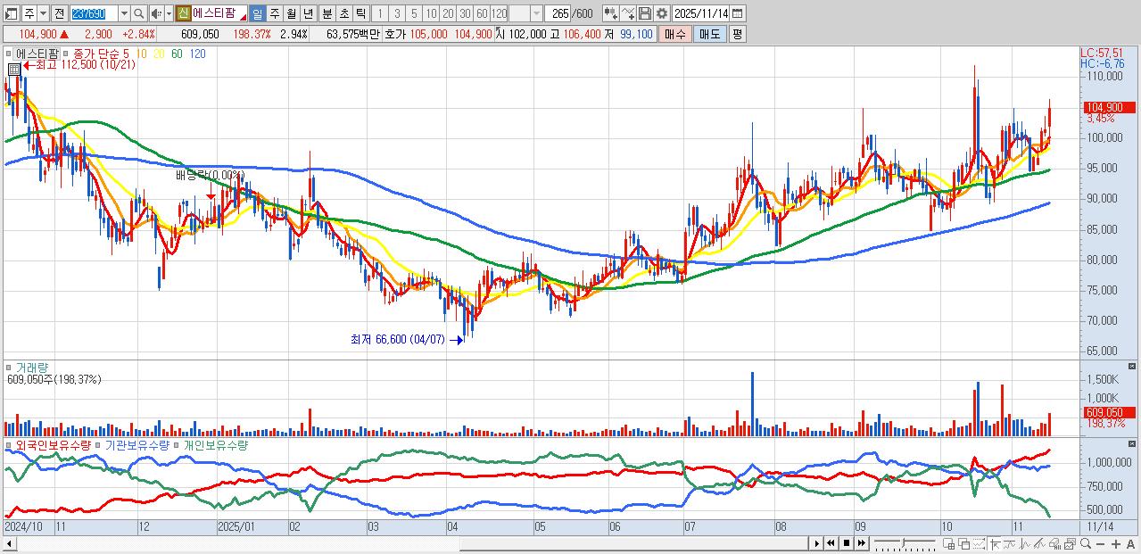Click the add indicator line icon
Viewport: 1141px width, 554px height.
628,13
